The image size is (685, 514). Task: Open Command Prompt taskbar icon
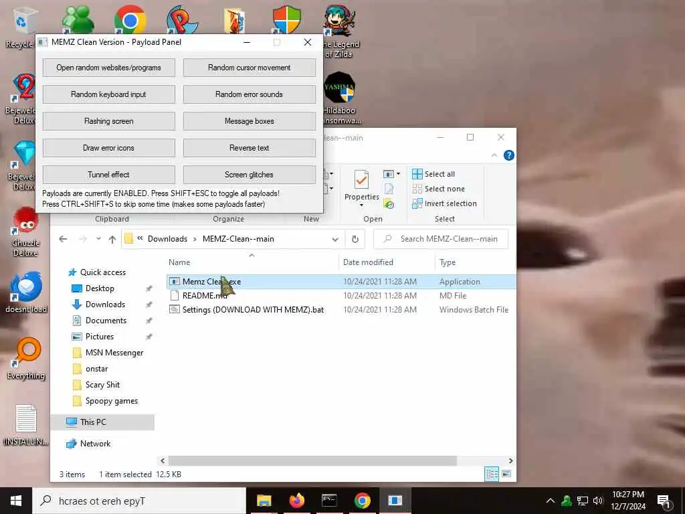(329, 501)
